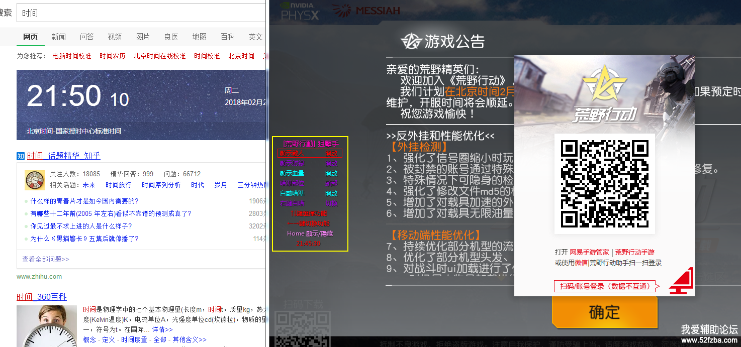This screenshot has width=741, height=347.
Task: Toggle 顯示射線 in the overlay menu
Action: point(310,163)
